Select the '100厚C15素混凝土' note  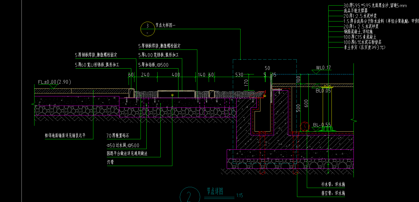tap(360, 37)
